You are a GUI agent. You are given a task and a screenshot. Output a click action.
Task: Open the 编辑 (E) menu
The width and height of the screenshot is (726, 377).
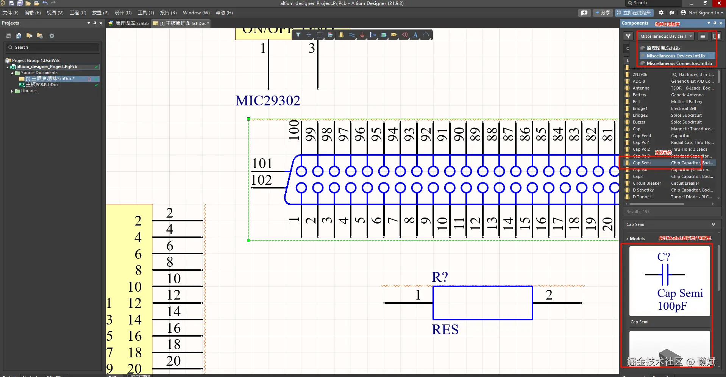(x=33, y=13)
